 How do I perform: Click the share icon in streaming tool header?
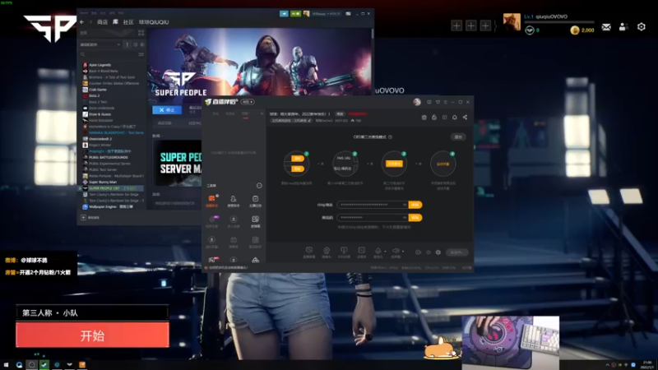tap(465, 118)
